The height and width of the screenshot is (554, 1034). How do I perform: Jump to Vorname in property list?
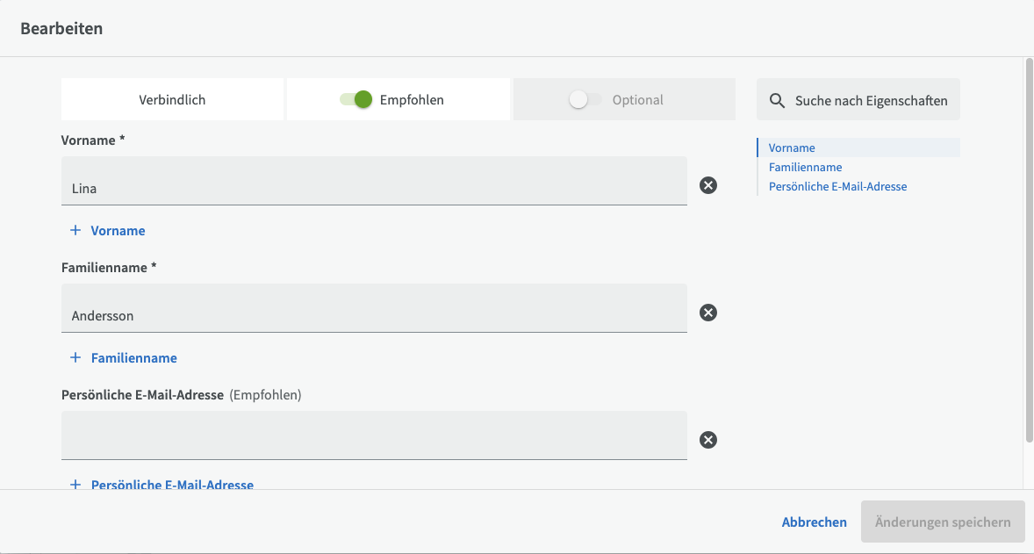click(792, 148)
